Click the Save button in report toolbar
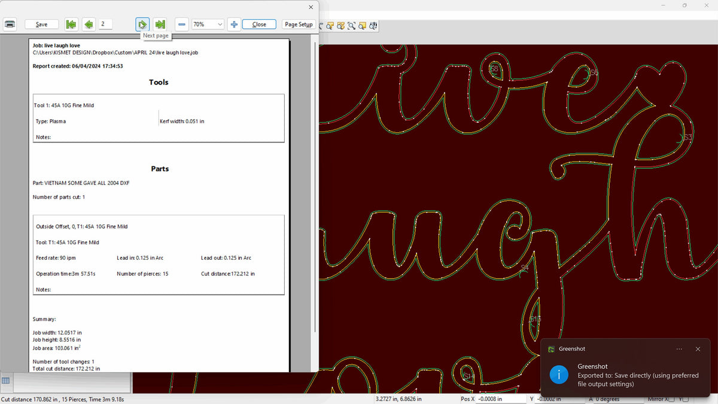718x404 pixels. (41, 25)
